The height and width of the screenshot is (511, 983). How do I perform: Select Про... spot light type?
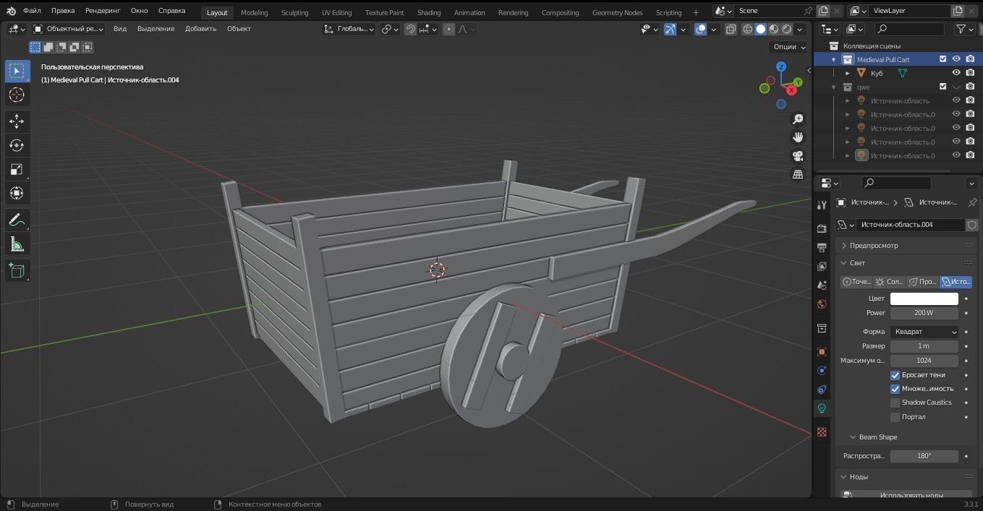923,282
